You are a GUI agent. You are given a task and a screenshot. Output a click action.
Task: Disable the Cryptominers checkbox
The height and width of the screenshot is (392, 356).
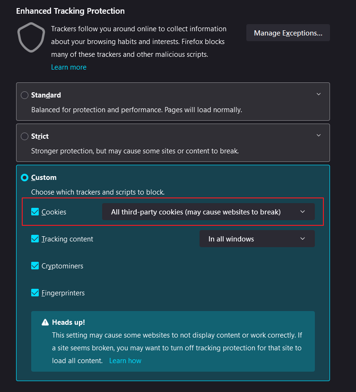pos(35,266)
